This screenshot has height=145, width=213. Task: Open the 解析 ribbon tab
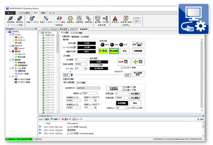click(42, 13)
